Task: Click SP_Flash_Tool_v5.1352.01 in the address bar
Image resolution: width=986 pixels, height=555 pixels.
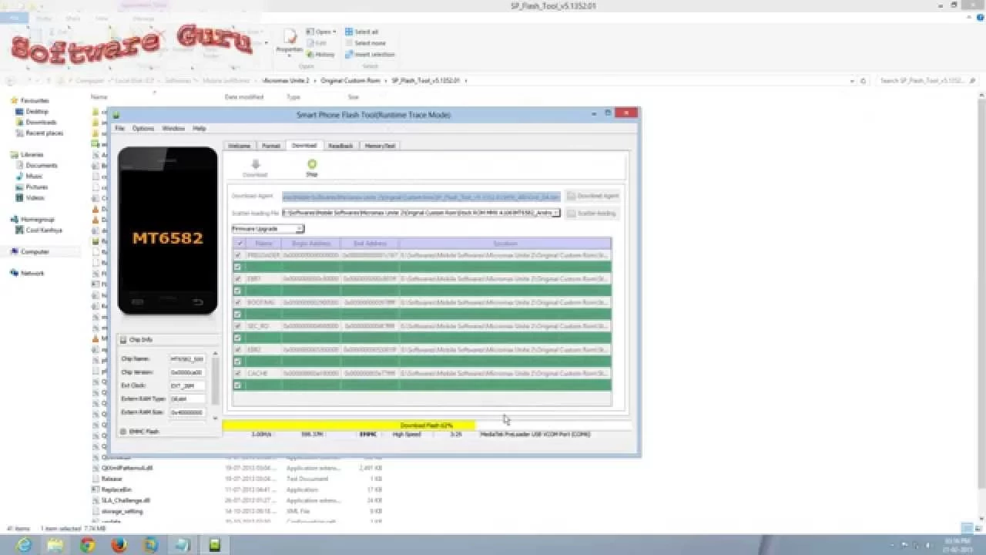Action: tap(426, 80)
